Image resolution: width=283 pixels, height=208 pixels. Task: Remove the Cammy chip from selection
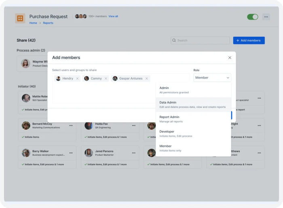point(106,79)
